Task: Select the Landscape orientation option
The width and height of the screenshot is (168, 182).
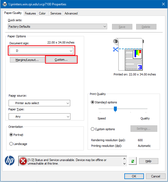Action: click(x=11, y=144)
